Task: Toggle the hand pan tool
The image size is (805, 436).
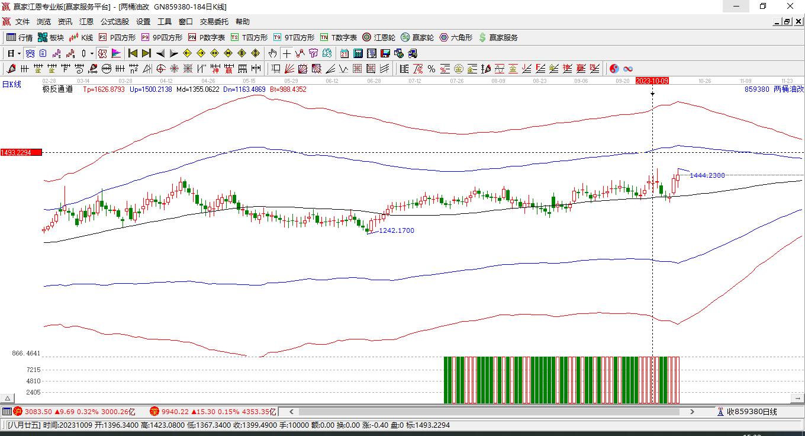Action: (272, 53)
